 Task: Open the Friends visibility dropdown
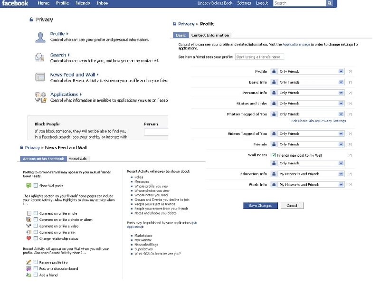tap(311, 144)
